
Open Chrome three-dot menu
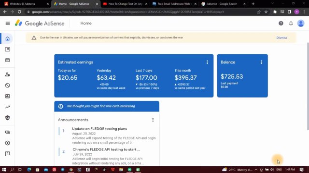304,12
